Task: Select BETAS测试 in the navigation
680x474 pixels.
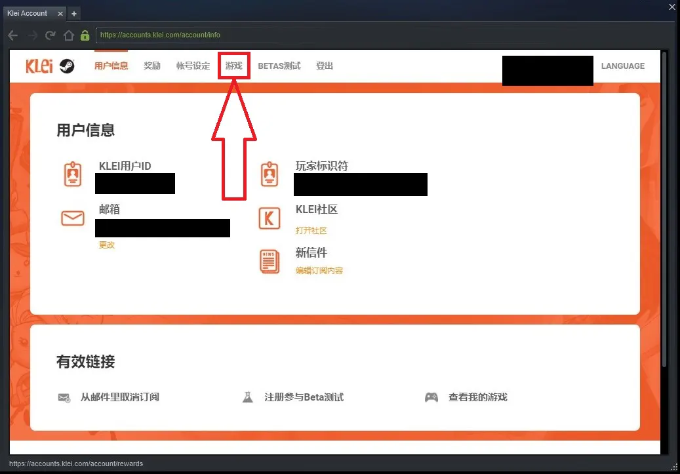Action: pyautogui.click(x=279, y=66)
